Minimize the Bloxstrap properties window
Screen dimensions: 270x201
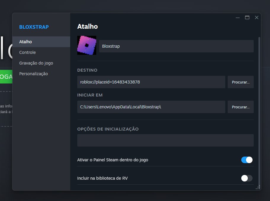pyautogui.click(x=238, y=17)
